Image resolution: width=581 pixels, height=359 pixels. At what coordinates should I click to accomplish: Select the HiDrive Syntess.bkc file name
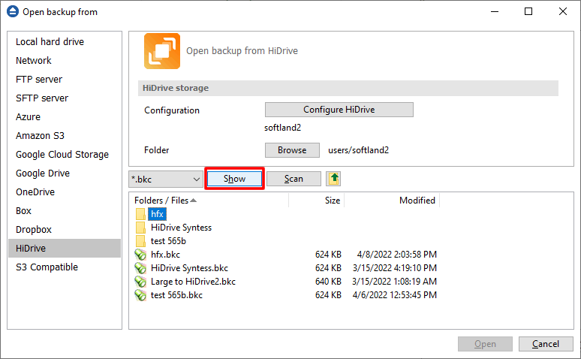click(189, 268)
